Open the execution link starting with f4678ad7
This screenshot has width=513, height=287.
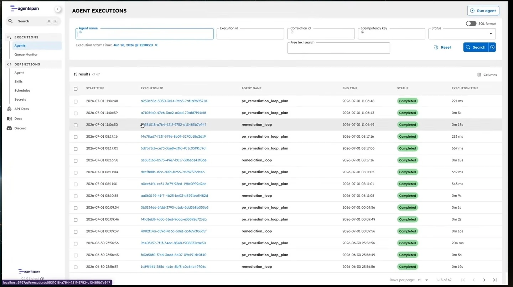[x=173, y=137]
